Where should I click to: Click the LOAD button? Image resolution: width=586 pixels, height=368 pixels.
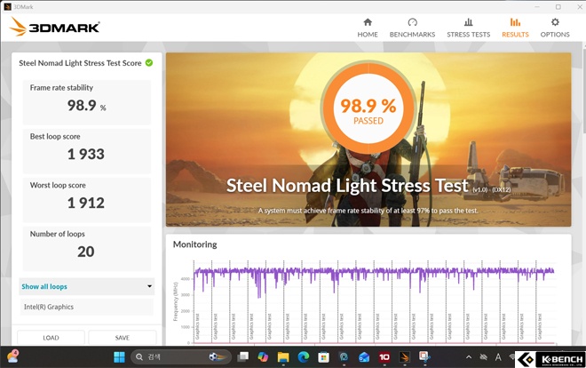51,338
